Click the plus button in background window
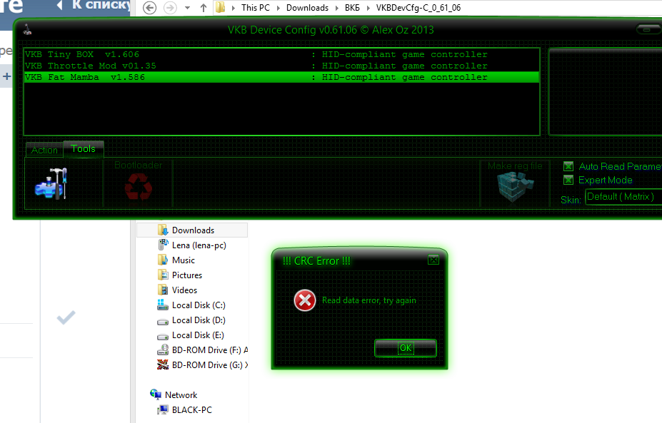This screenshot has height=423, width=662. (6, 76)
